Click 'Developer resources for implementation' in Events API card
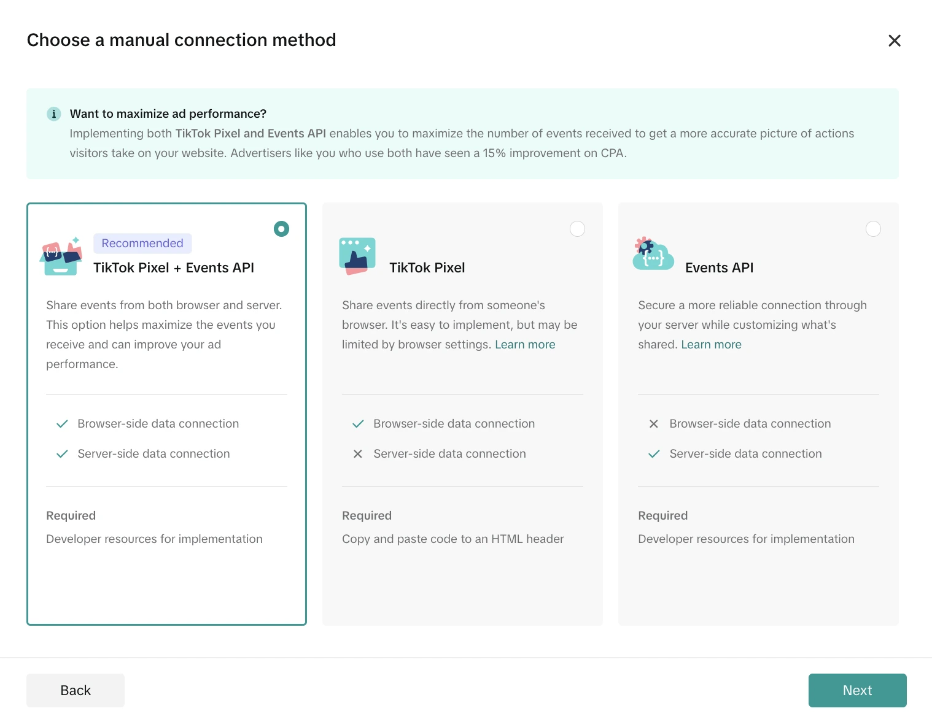Image resolution: width=932 pixels, height=719 pixels. (x=746, y=539)
